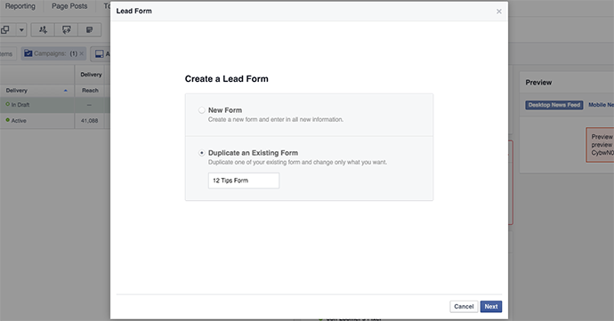Select the New Form radio button
This screenshot has width=614, height=321.
pyautogui.click(x=202, y=110)
